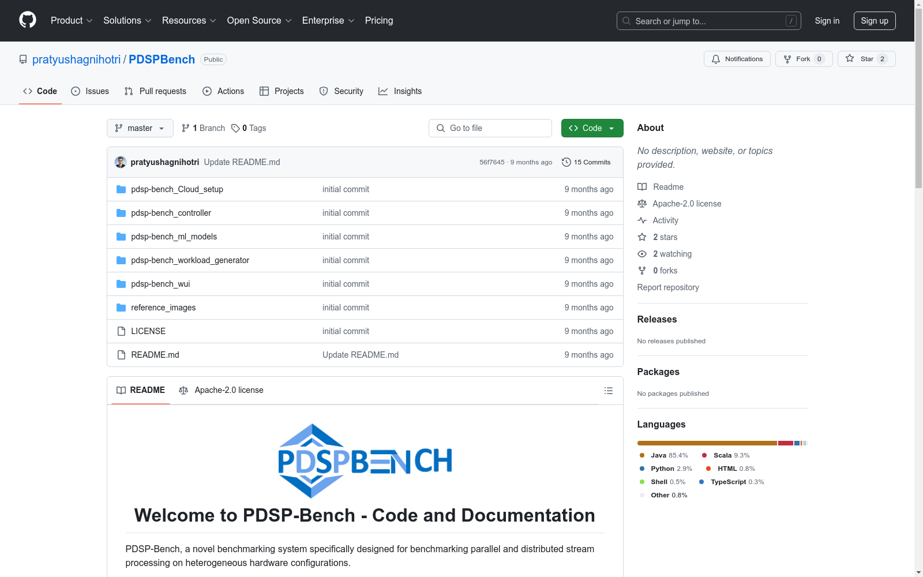Click pratyushagnihotri's avatar in commit row
The image size is (923, 577).
coord(121,162)
